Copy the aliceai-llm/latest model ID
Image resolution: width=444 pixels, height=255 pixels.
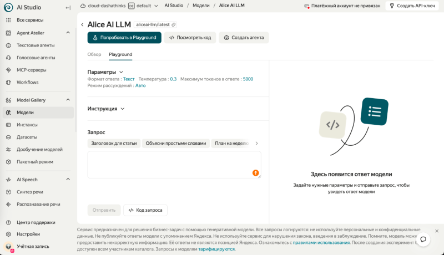174,24
